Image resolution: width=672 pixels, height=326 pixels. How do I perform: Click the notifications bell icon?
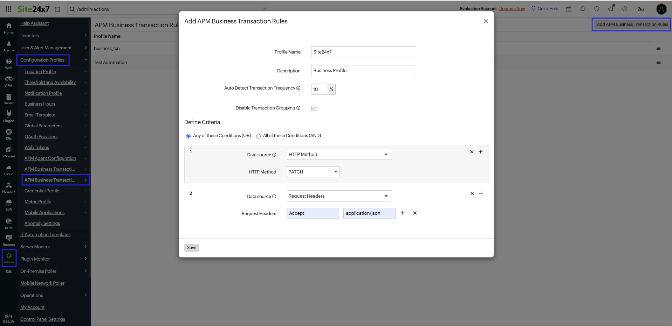point(583,8)
